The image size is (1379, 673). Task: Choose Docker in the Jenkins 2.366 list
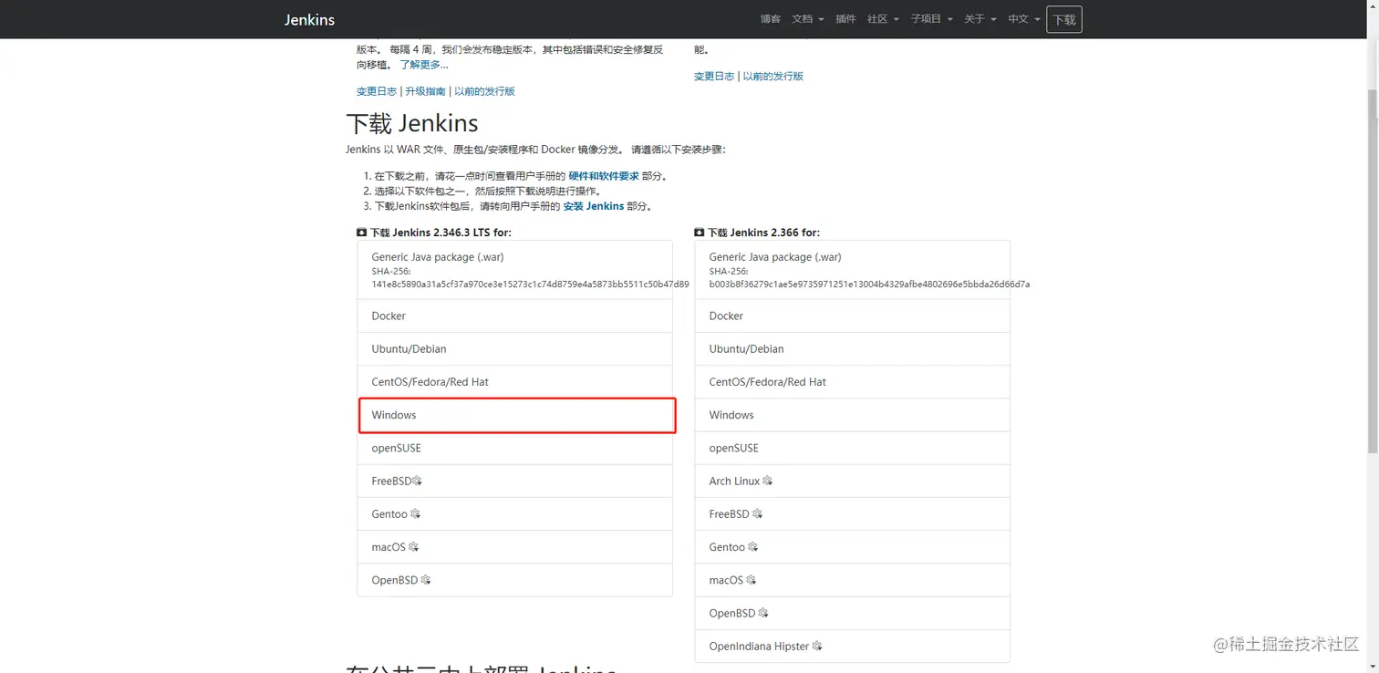852,316
